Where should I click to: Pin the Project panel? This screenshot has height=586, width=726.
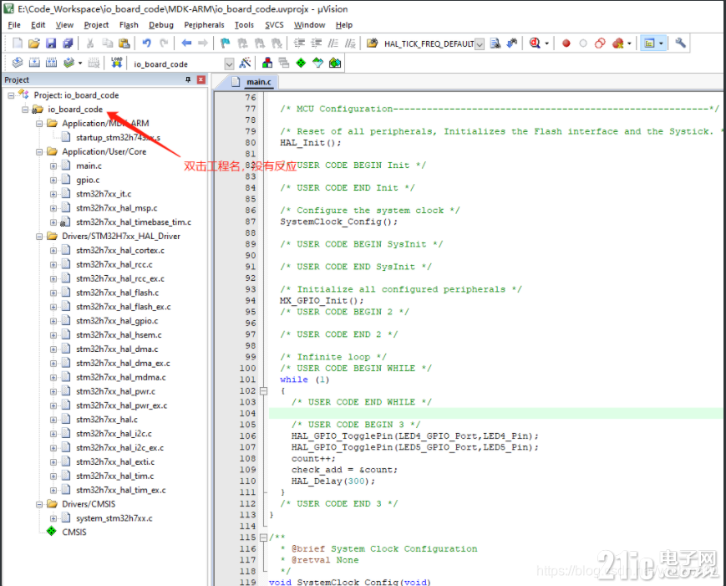[188, 79]
